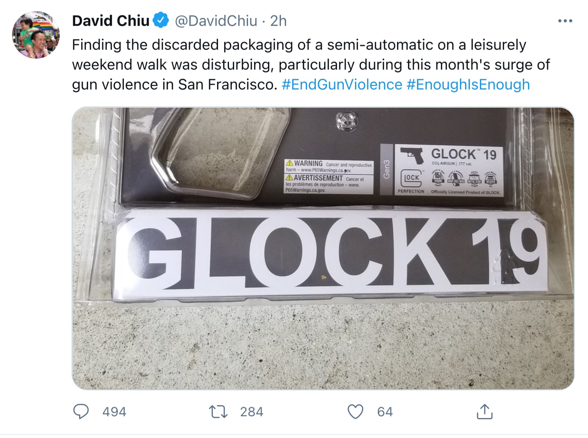588x438 pixels.
Task: Open the reply comment icon
Action: point(81,412)
